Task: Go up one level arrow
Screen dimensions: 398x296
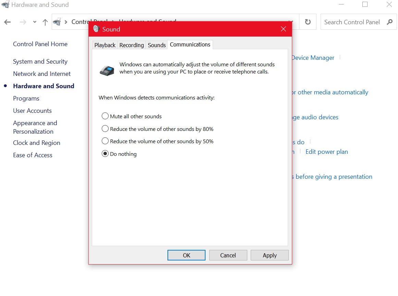Action: pyautogui.click(x=45, y=22)
